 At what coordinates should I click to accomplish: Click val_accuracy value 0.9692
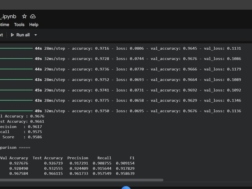tap(190, 90)
